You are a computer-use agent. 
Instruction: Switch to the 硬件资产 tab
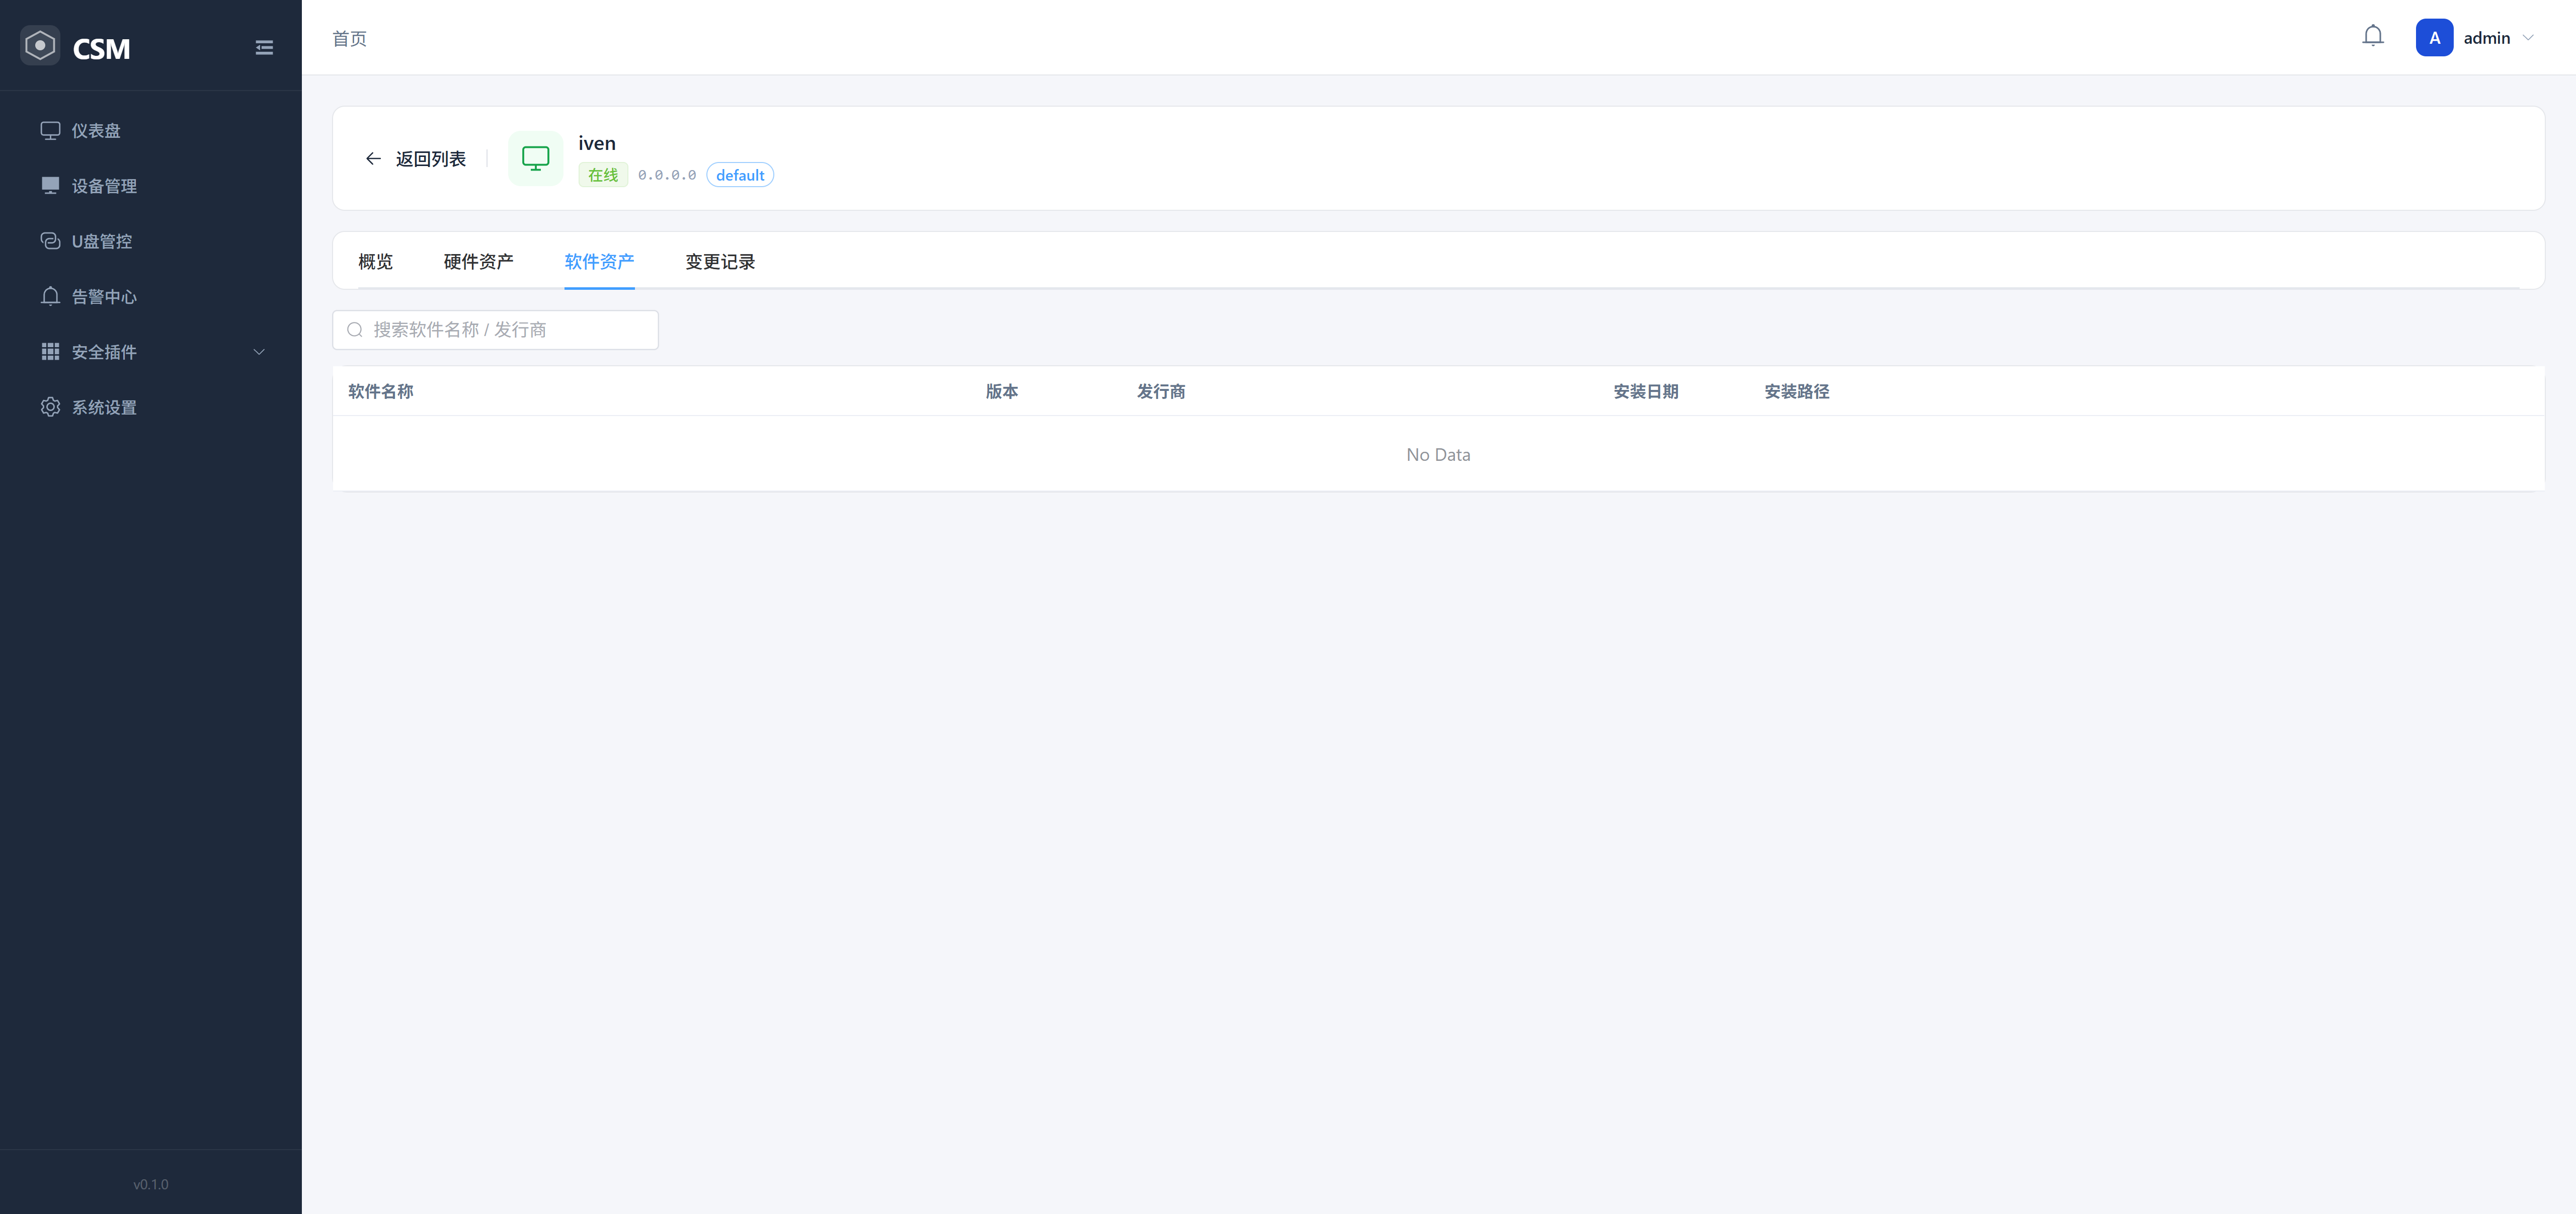coord(478,262)
